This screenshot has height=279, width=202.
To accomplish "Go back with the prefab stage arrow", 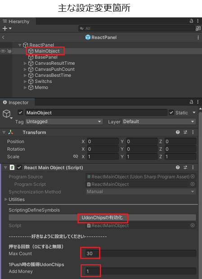I will tap(3, 37).
